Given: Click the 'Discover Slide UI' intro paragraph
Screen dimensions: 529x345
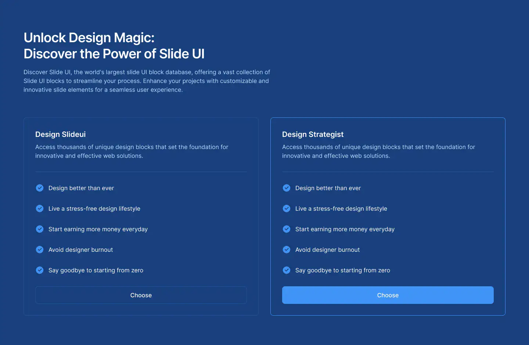Looking at the screenshot, I should tap(147, 81).
